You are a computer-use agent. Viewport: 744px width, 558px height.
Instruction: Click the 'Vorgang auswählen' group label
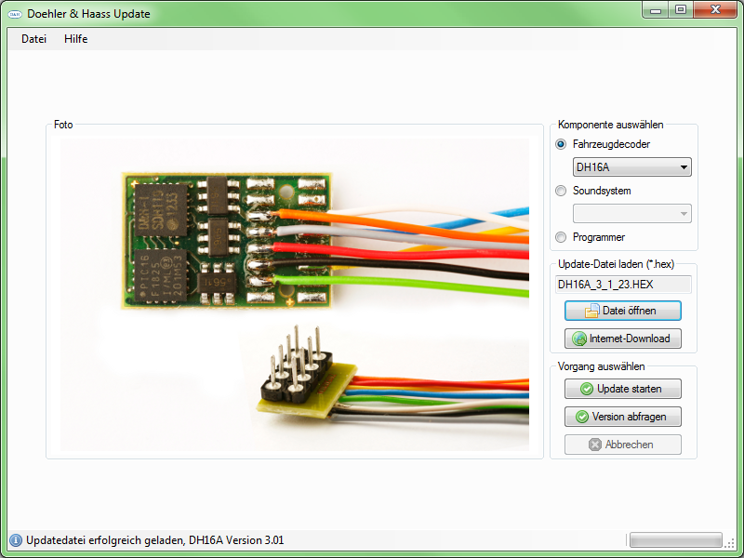click(x=601, y=366)
